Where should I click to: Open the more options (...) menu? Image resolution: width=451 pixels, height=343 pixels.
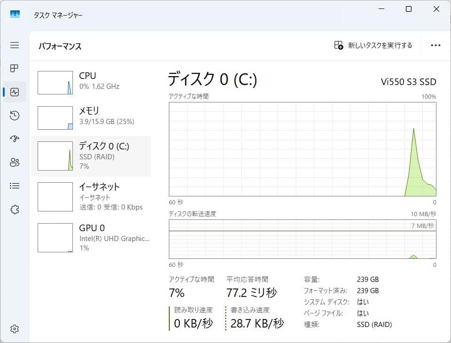tap(435, 45)
